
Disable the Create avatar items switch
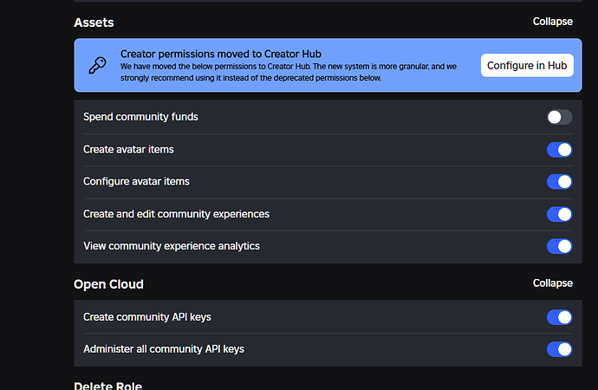coord(560,150)
